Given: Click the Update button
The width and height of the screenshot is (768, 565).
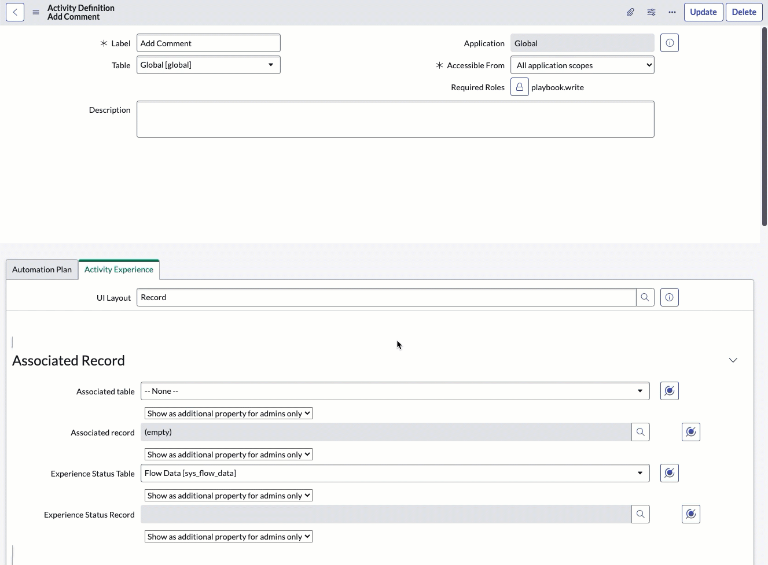Looking at the screenshot, I should click(x=703, y=12).
